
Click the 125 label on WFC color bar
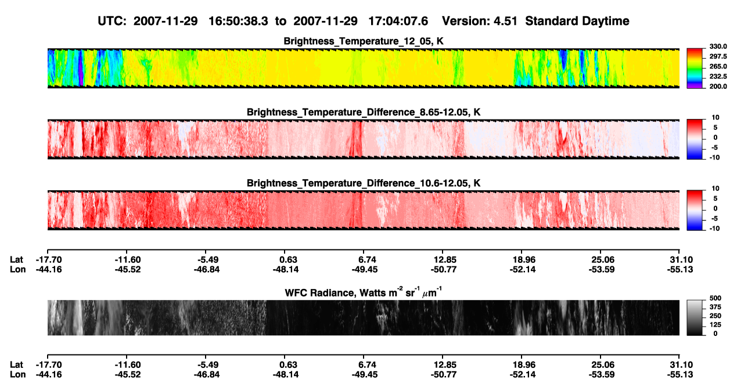715,325
